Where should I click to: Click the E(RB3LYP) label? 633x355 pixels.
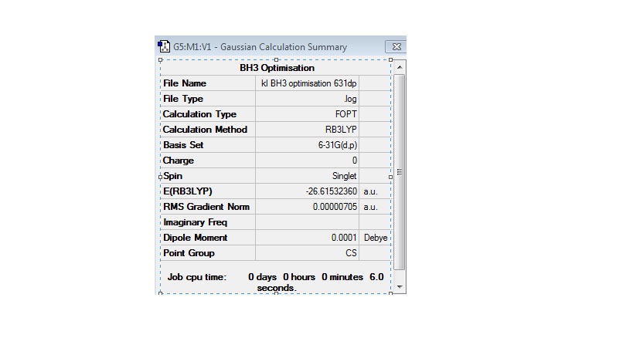(187, 191)
